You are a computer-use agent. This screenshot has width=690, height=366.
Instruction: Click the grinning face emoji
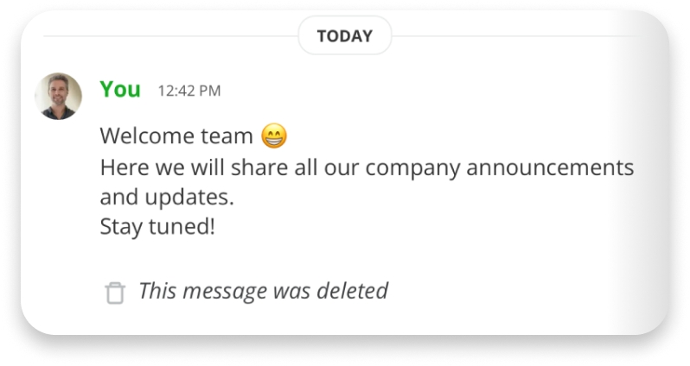tap(273, 136)
